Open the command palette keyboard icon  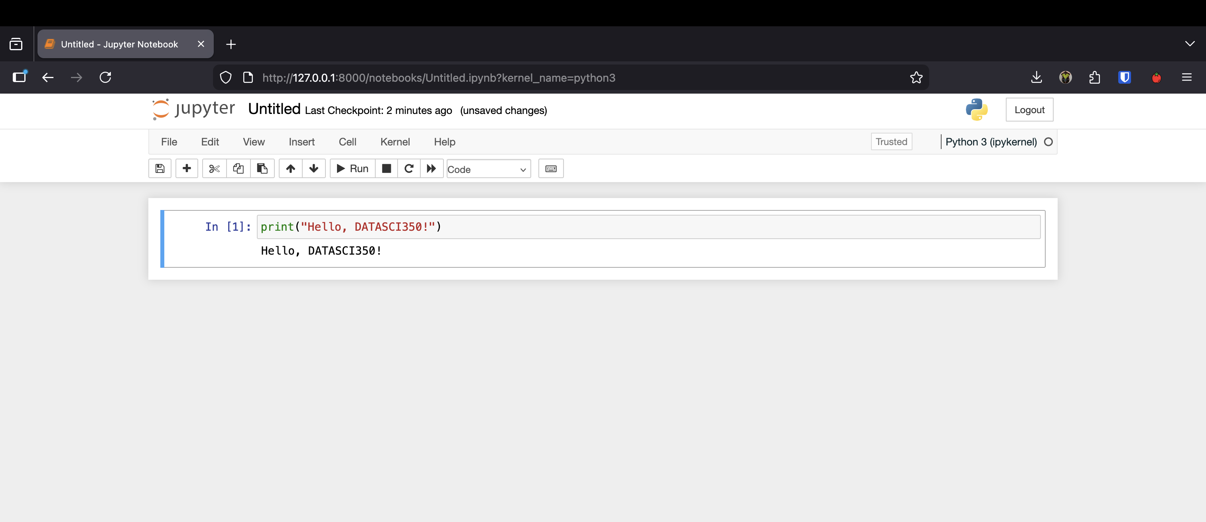[x=551, y=169]
